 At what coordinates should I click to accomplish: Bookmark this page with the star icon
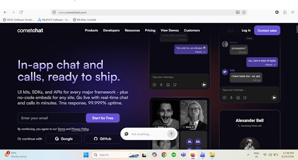(x=244, y=12)
